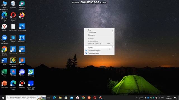Switch the РУС input language indicator
The width and height of the screenshot is (179, 100).
pos(162,97)
